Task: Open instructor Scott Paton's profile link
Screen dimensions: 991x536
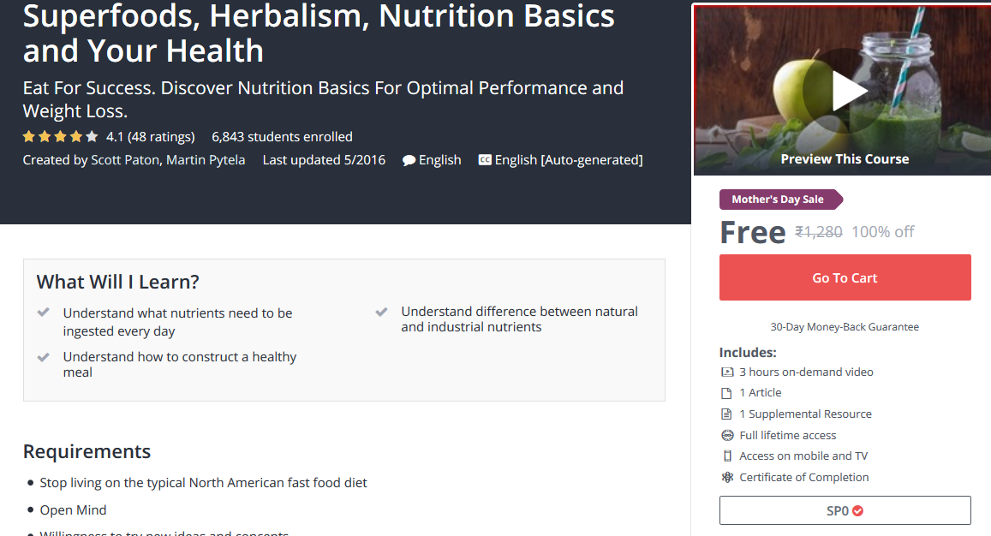Action: click(125, 160)
